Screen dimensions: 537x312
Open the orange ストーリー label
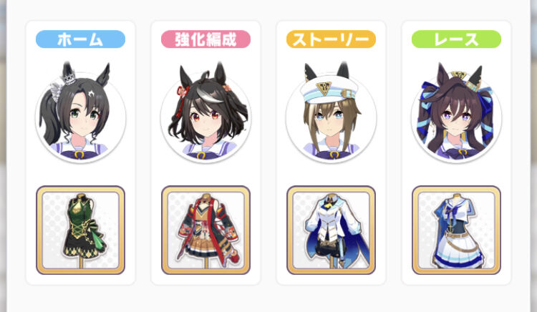coord(332,39)
